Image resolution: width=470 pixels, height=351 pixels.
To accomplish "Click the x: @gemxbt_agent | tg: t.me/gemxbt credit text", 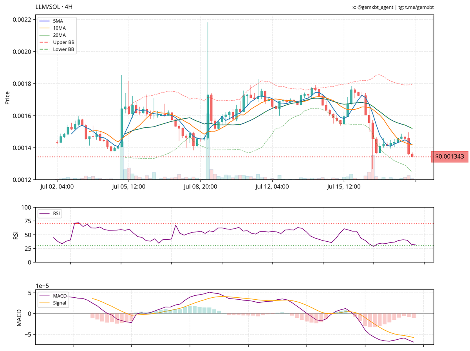I will [393, 7].
